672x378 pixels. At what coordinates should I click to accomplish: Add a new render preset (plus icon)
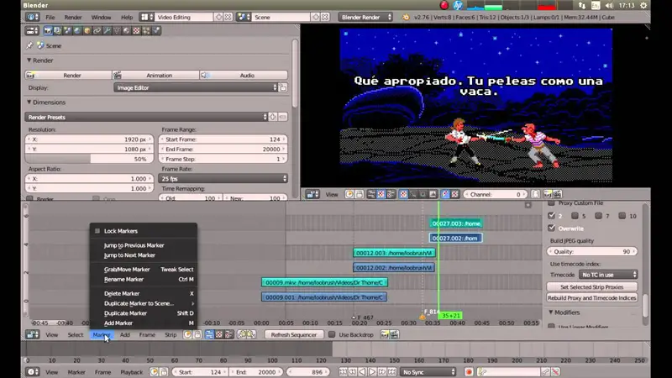[x=273, y=117]
